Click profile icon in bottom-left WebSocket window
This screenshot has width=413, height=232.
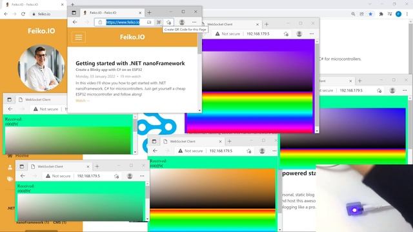tap(130, 176)
